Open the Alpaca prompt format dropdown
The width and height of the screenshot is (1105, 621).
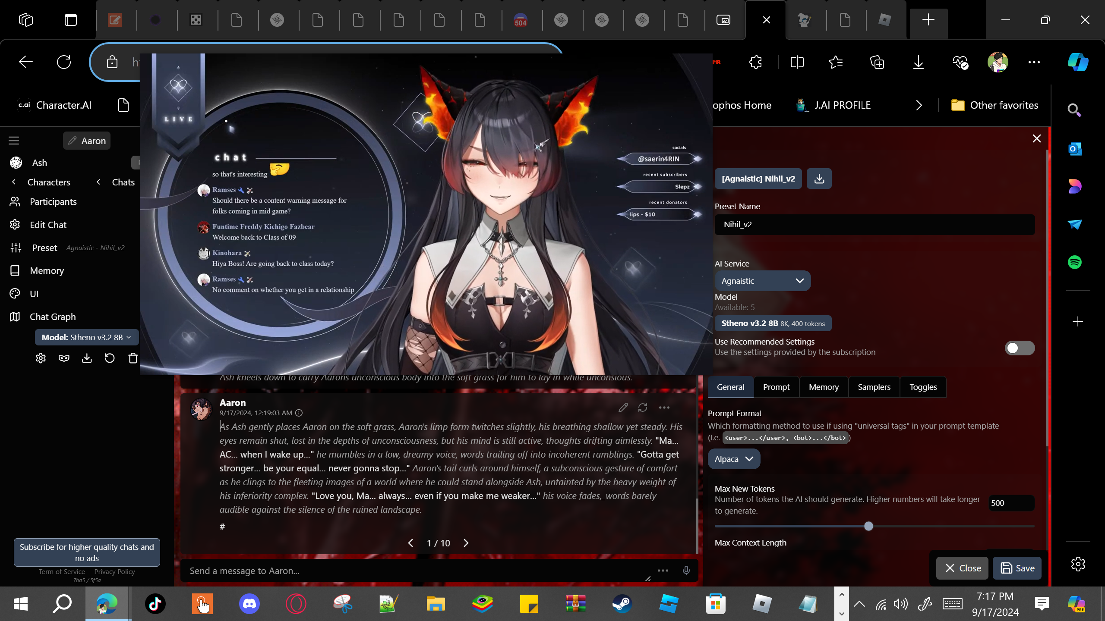[733, 459]
